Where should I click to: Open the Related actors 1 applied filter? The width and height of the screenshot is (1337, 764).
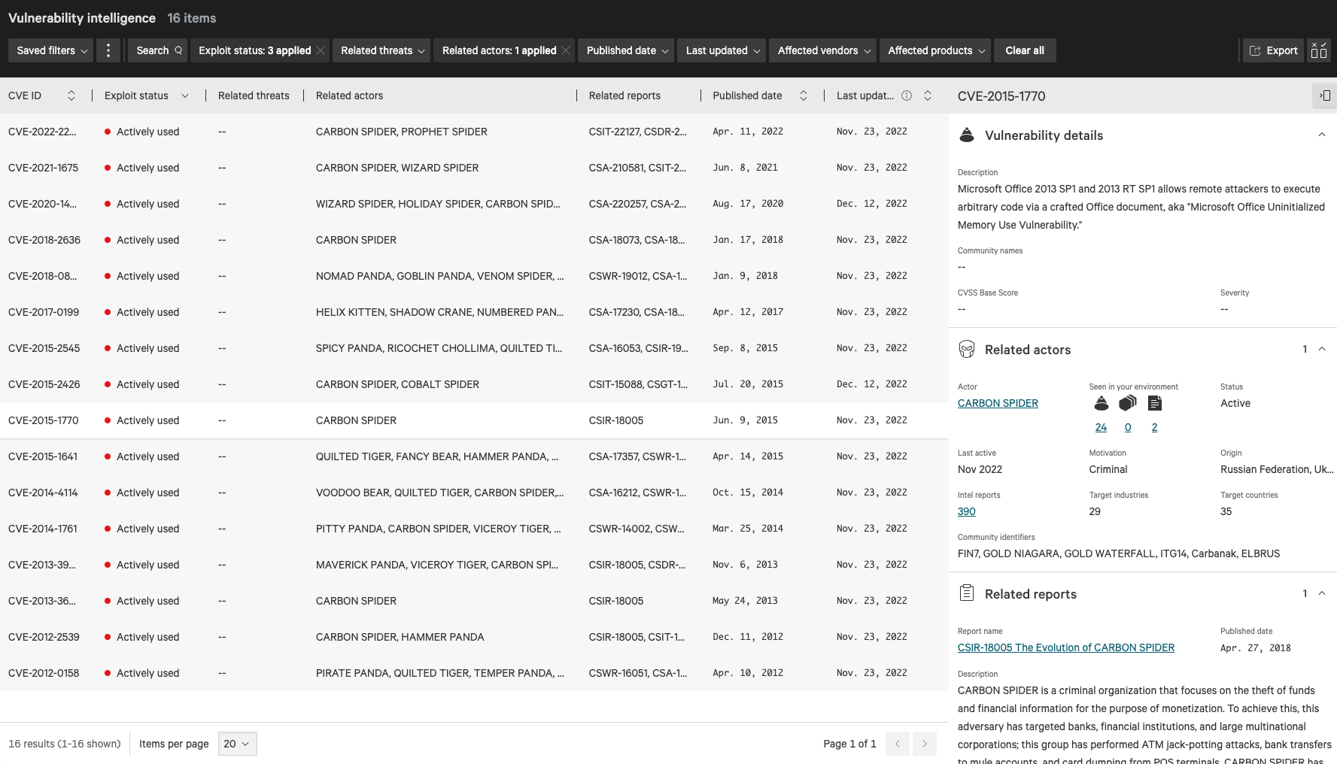pos(499,50)
